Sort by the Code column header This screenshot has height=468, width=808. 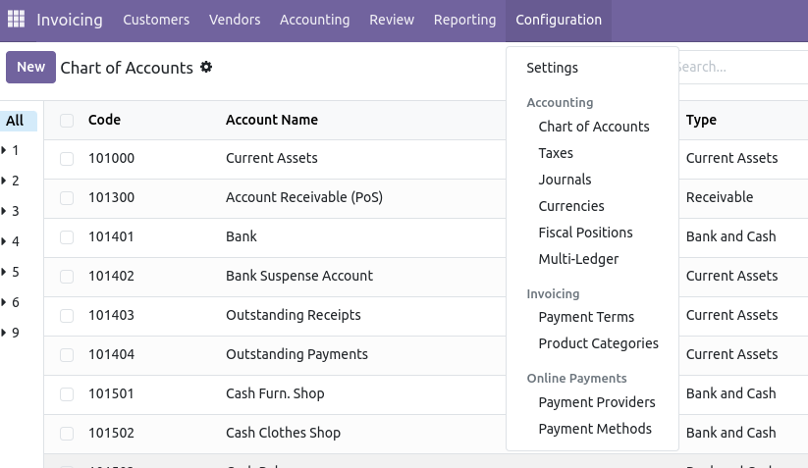104,120
